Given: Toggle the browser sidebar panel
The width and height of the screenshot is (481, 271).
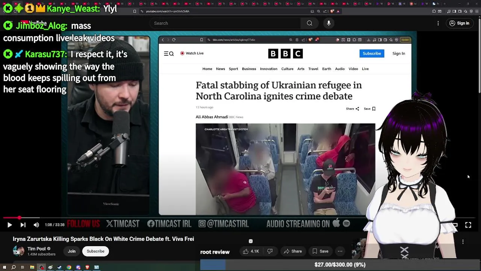Looking at the screenshot, I should (x=454, y=11).
